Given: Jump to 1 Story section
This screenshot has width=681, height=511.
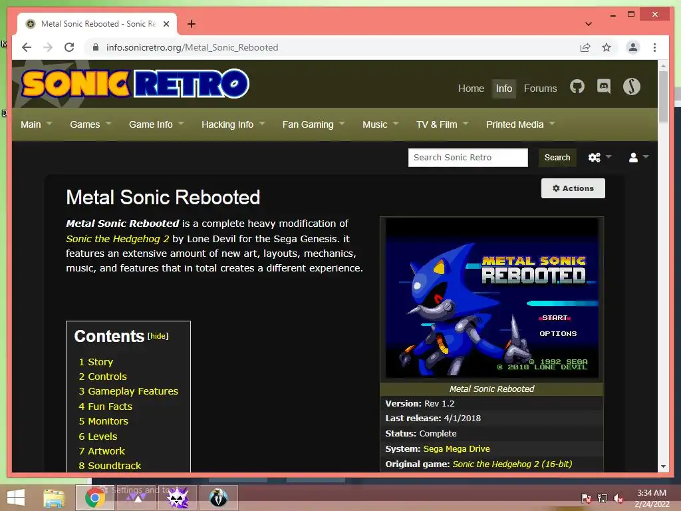Looking at the screenshot, I should pyautogui.click(x=96, y=362).
